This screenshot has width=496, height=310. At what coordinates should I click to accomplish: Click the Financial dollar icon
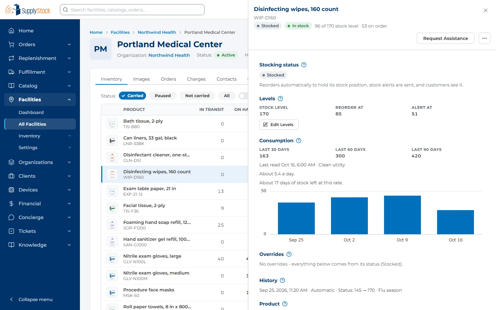point(11,204)
